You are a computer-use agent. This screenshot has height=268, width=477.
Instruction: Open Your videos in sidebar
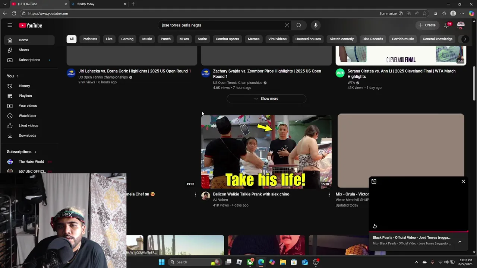pyautogui.click(x=29, y=106)
